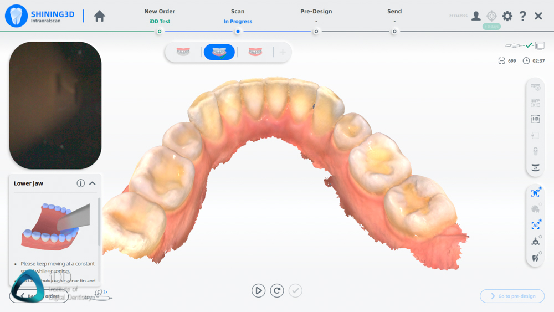Click the scanner connection status icon

coord(525,45)
